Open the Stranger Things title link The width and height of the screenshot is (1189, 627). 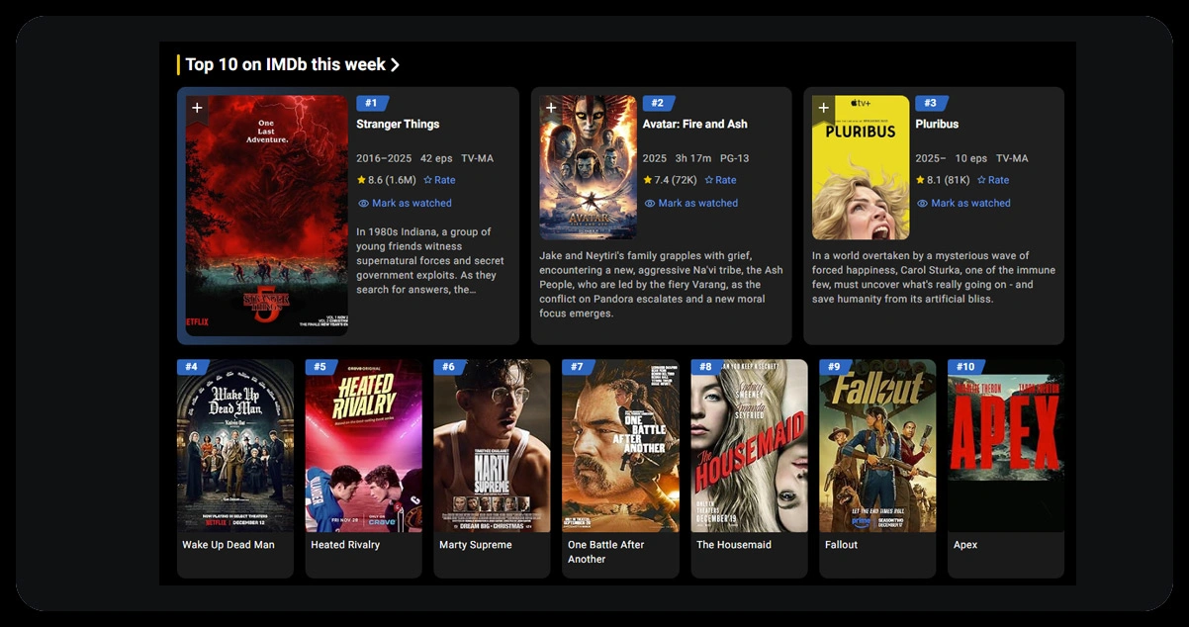point(398,124)
